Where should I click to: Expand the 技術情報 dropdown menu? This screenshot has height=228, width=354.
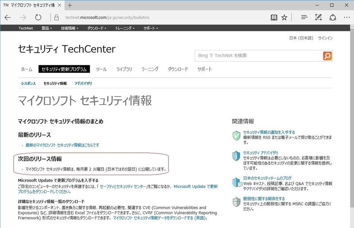click(x=69, y=28)
